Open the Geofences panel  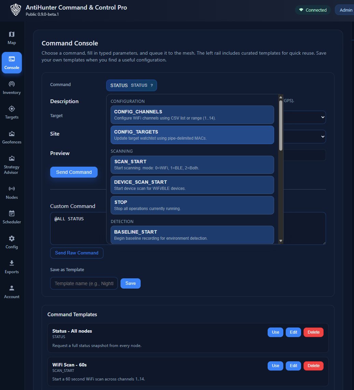(x=12, y=137)
